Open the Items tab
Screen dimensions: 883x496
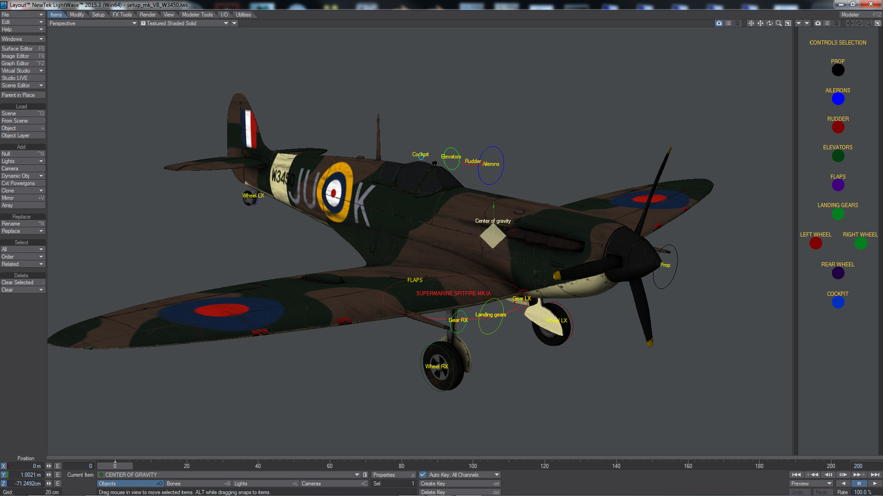pyautogui.click(x=56, y=15)
